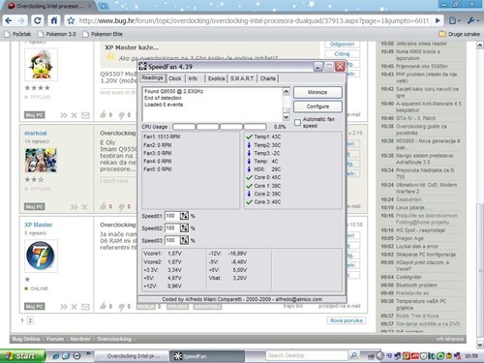The image size is (484, 363).
Task: Click the Search Desktop field
Action: (x=307, y=355)
